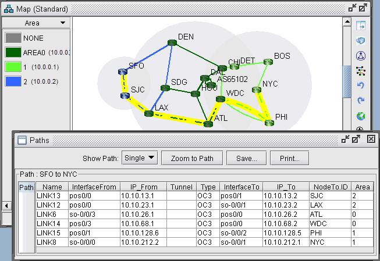Open the Area legend dropdown
380x261 pixels.
click(x=36, y=23)
